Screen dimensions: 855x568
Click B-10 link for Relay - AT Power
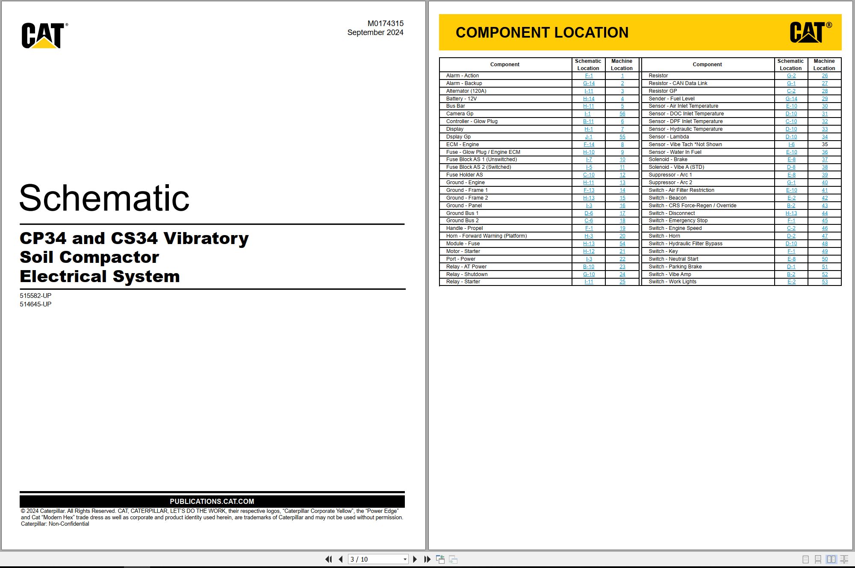(589, 267)
